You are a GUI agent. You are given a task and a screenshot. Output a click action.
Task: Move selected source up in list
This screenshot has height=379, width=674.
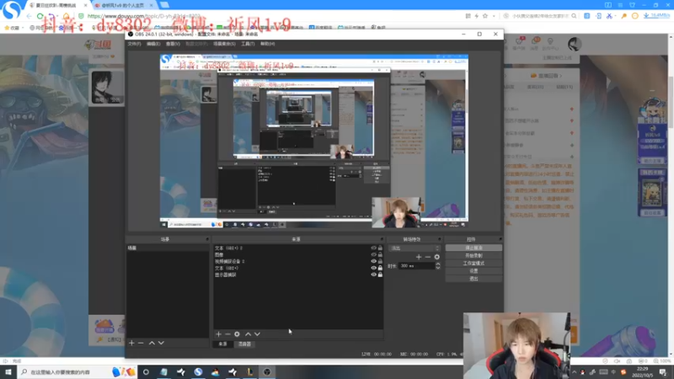click(248, 334)
